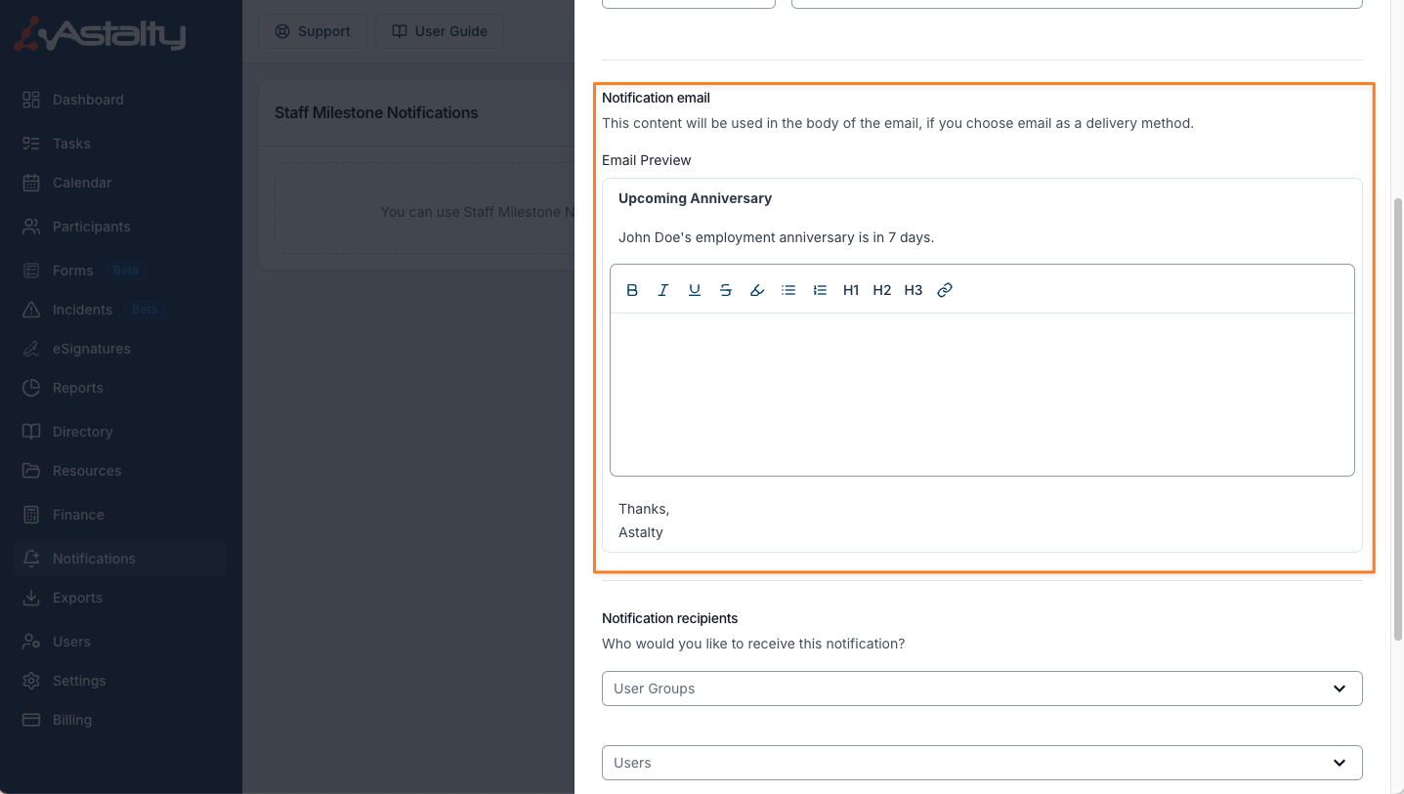Go to Participants in sidebar
The width and height of the screenshot is (1404, 794).
[x=91, y=227]
